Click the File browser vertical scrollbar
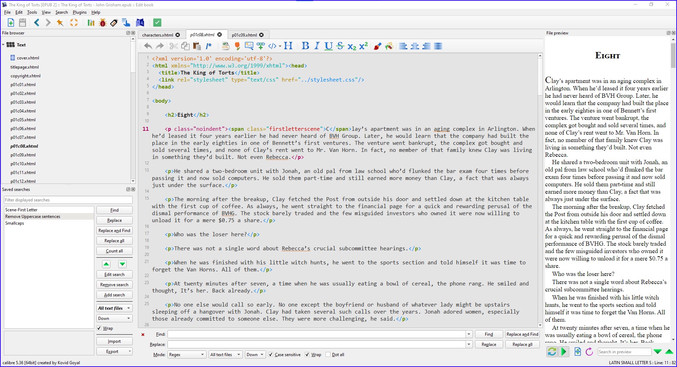This screenshot has height=367, width=677. (133, 57)
